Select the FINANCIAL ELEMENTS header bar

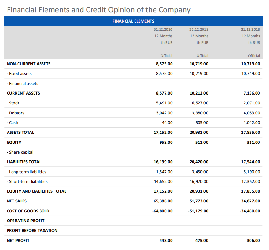134,21
